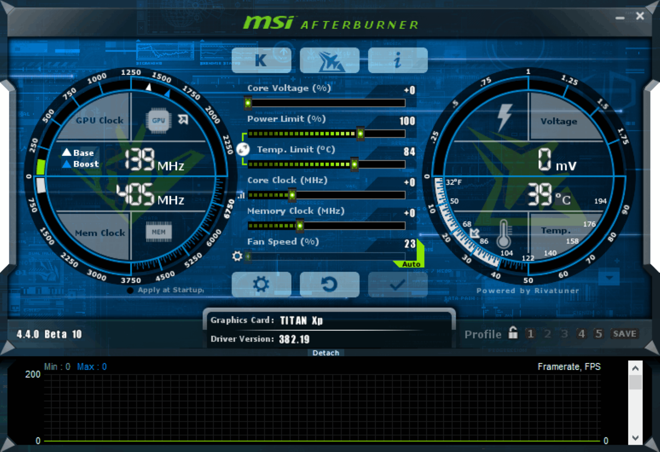Click the Memory Clock slider handle
Image resolution: width=660 pixels, height=452 pixels.
(x=300, y=226)
